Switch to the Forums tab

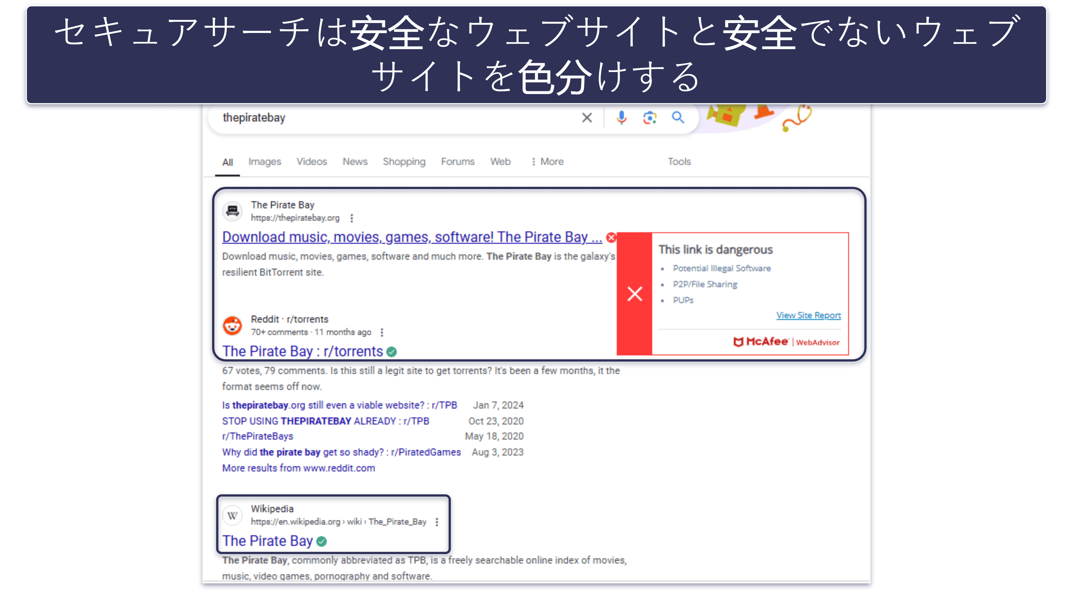tap(458, 161)
